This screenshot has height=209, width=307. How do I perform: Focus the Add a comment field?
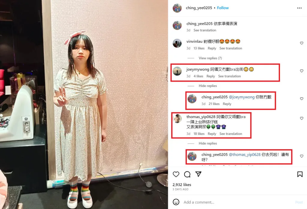click(238, 202)
